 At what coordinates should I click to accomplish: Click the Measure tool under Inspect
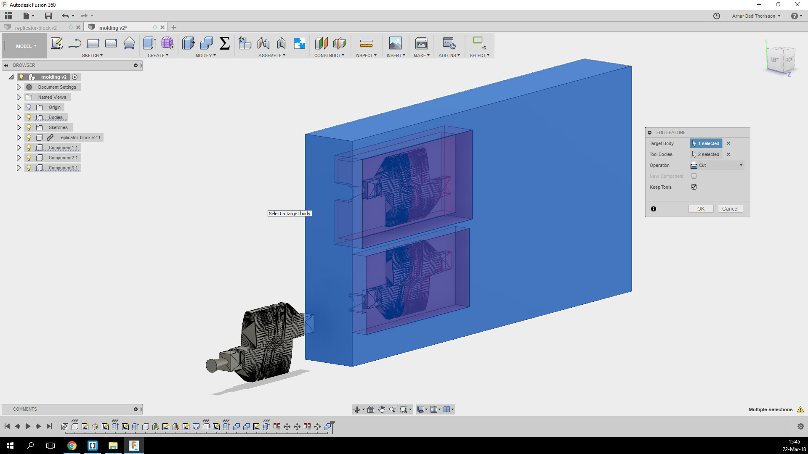click(366, 43)
